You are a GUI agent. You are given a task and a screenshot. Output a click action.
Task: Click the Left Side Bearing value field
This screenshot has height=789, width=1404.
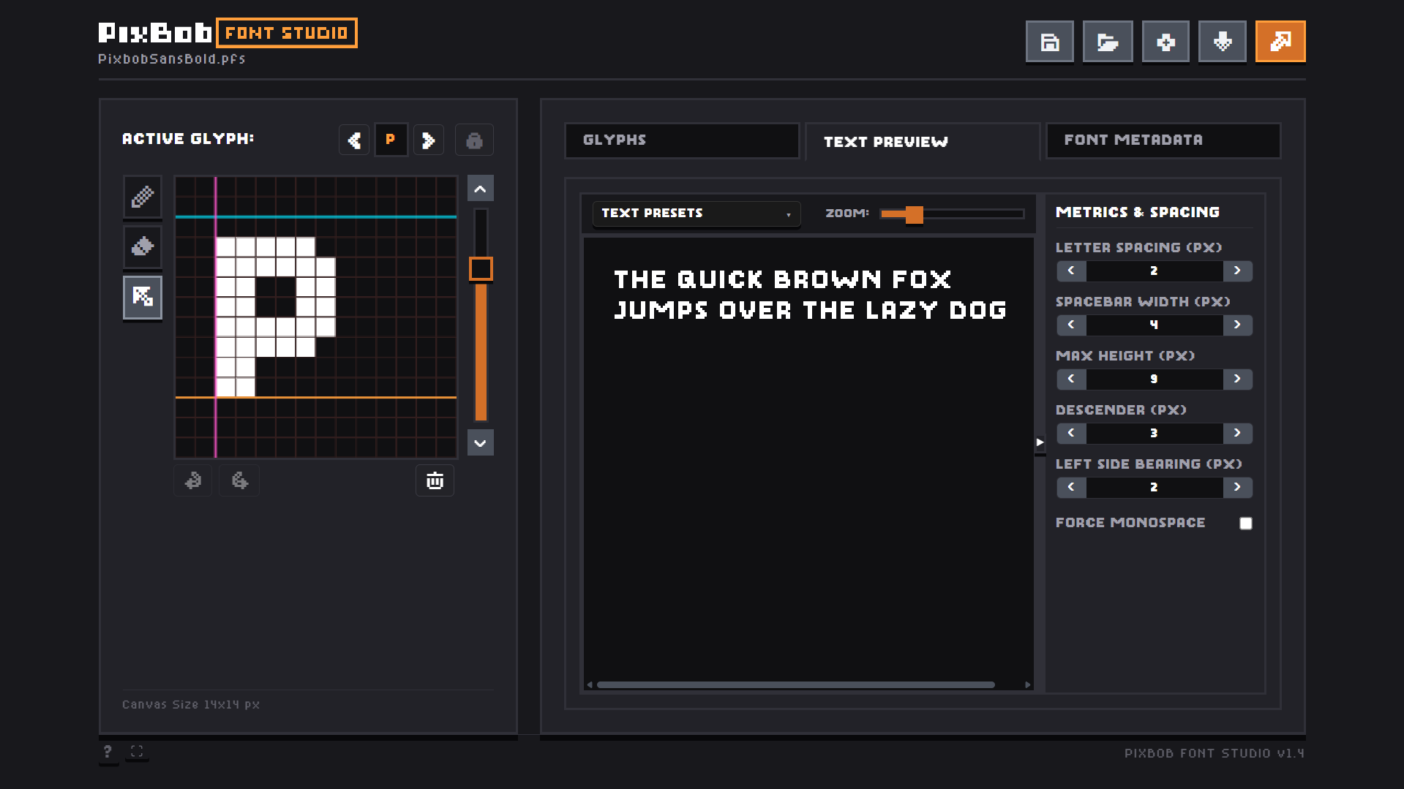[1155, 487]
